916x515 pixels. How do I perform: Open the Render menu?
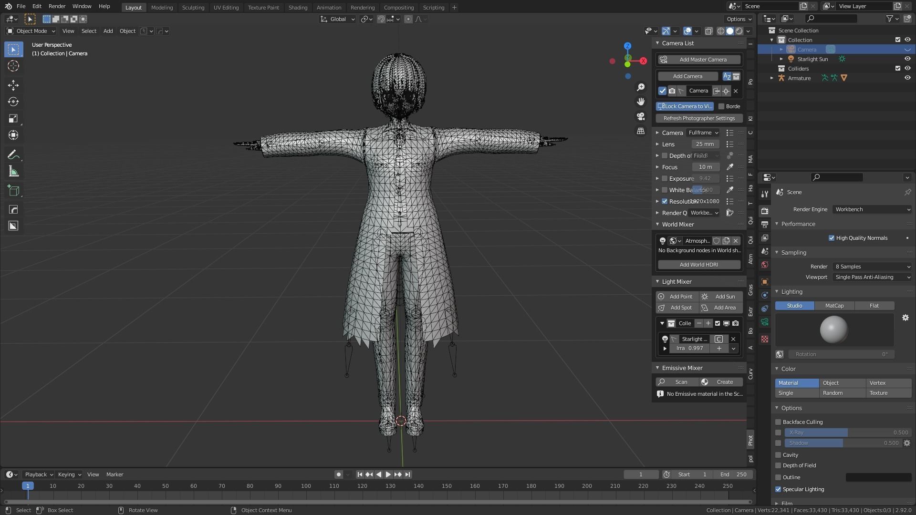pos(57,6)
